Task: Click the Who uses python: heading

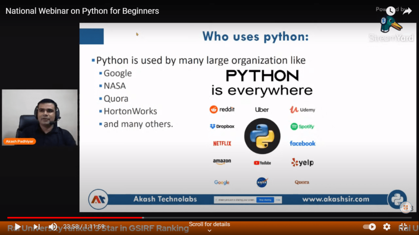Action: tap(255, 36)
